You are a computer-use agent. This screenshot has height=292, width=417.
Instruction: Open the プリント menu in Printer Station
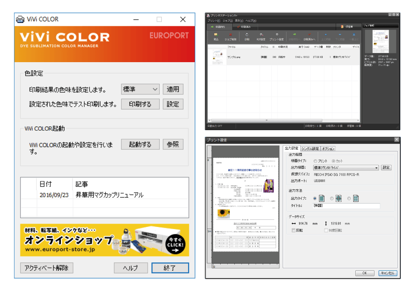214,21
